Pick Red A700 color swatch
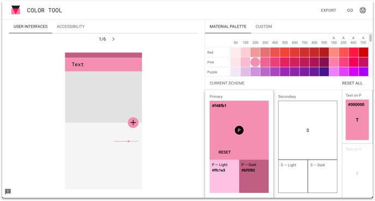This screenshot has height=201, width=375. [363, 52]
